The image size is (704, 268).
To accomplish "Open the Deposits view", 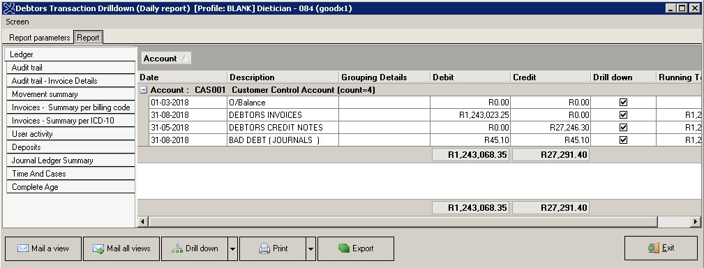I will pos(70,147).
